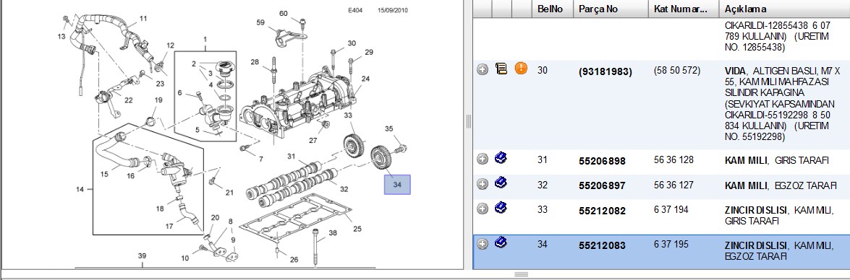Click callout 33 on the sprocket diagram
Viewport: 850px width, 280px height.
(x=347, y=115)
